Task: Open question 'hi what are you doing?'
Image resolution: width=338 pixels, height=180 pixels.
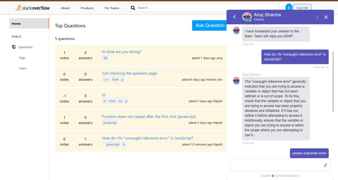Action: (122, 52)
